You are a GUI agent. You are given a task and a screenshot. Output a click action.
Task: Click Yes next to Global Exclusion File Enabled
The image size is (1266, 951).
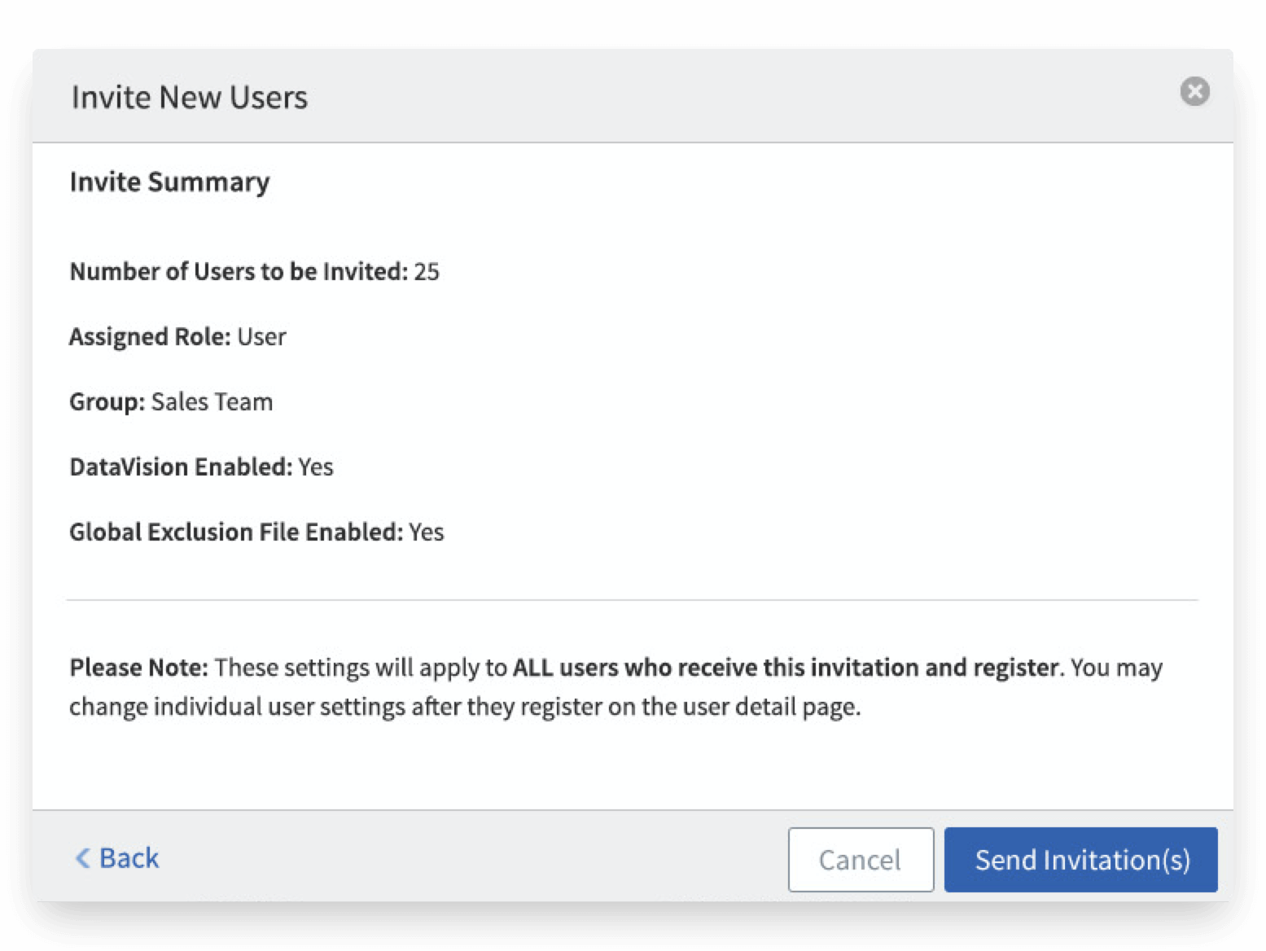427,532
